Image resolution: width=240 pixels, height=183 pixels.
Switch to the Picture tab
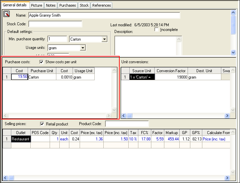tap(37, 5)
